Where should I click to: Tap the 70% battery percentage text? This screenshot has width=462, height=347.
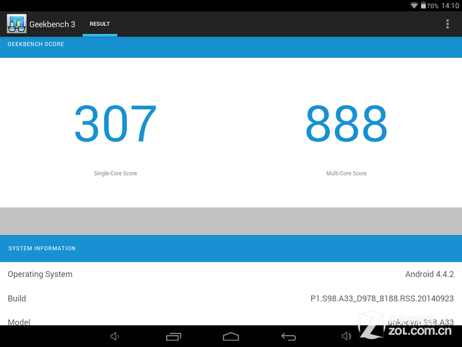pyautogui.click(x=432, y=6)
